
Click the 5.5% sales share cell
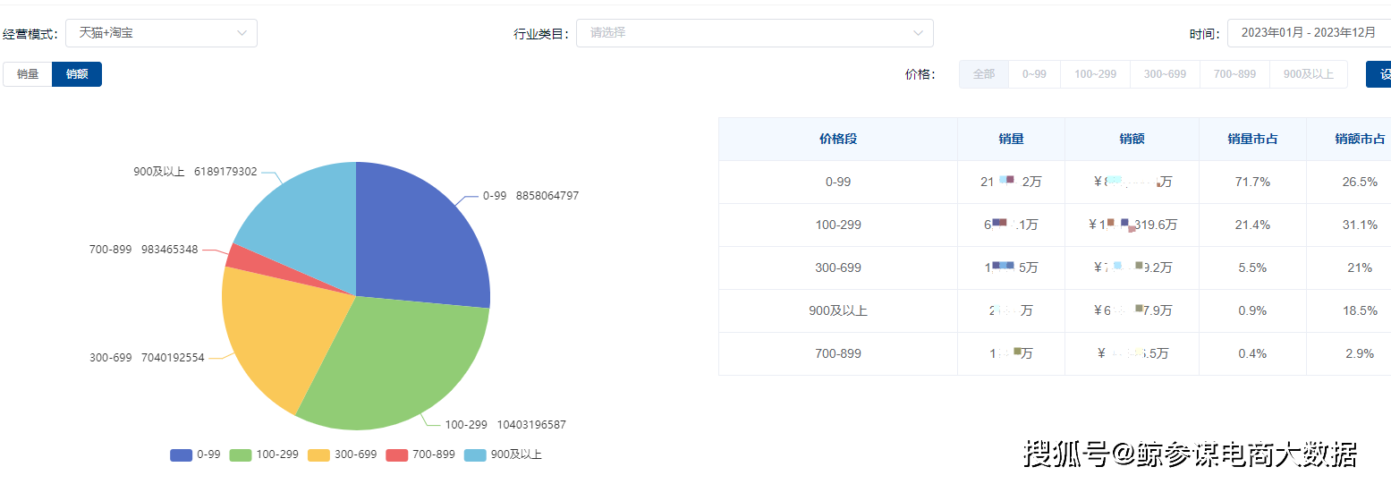pyautogui.click(x=1252, y=267)
